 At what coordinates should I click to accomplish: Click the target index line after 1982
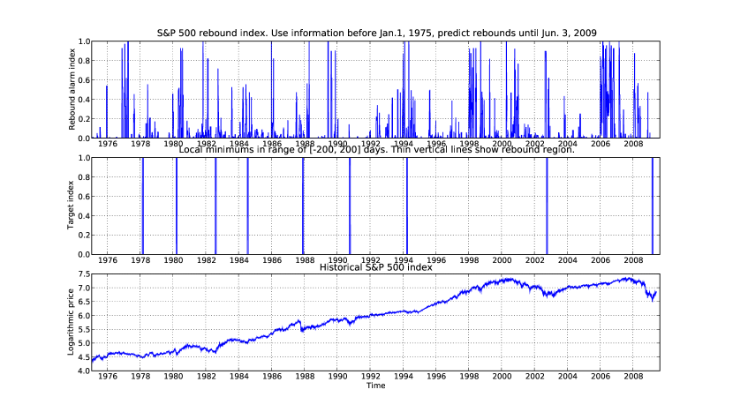[x=215, y=206]
